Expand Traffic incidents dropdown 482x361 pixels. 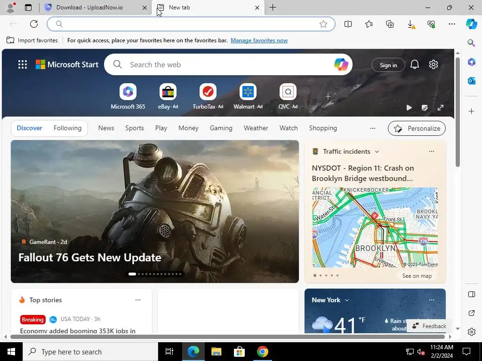pos(377,152)
